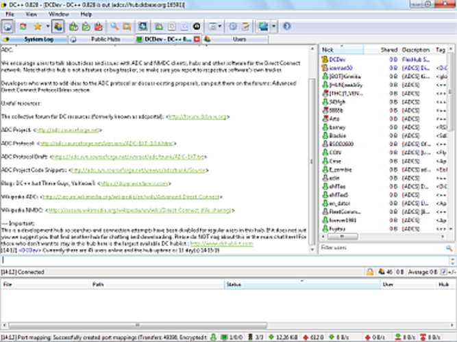Open the Download Queue toolbar icon
The width and height of the screenshot is (457, 342).
click(74, 27)
